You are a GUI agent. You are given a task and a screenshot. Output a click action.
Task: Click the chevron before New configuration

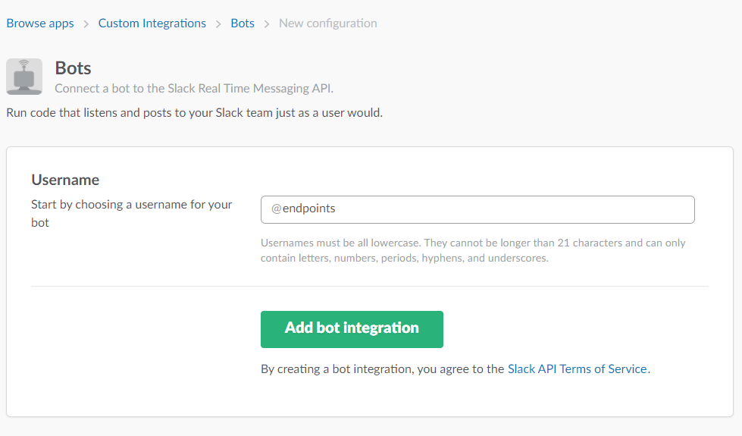coord(267,24)
